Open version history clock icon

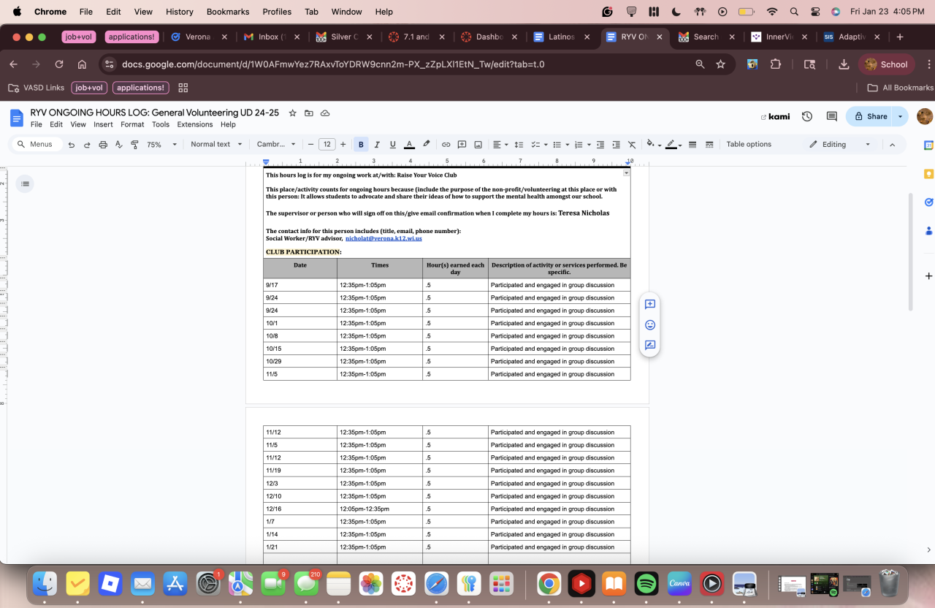tap(807, 116)
